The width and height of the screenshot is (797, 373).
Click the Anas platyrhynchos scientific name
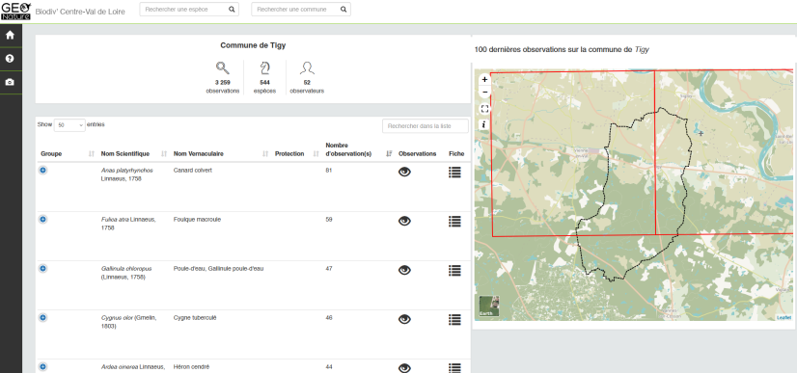127,171
